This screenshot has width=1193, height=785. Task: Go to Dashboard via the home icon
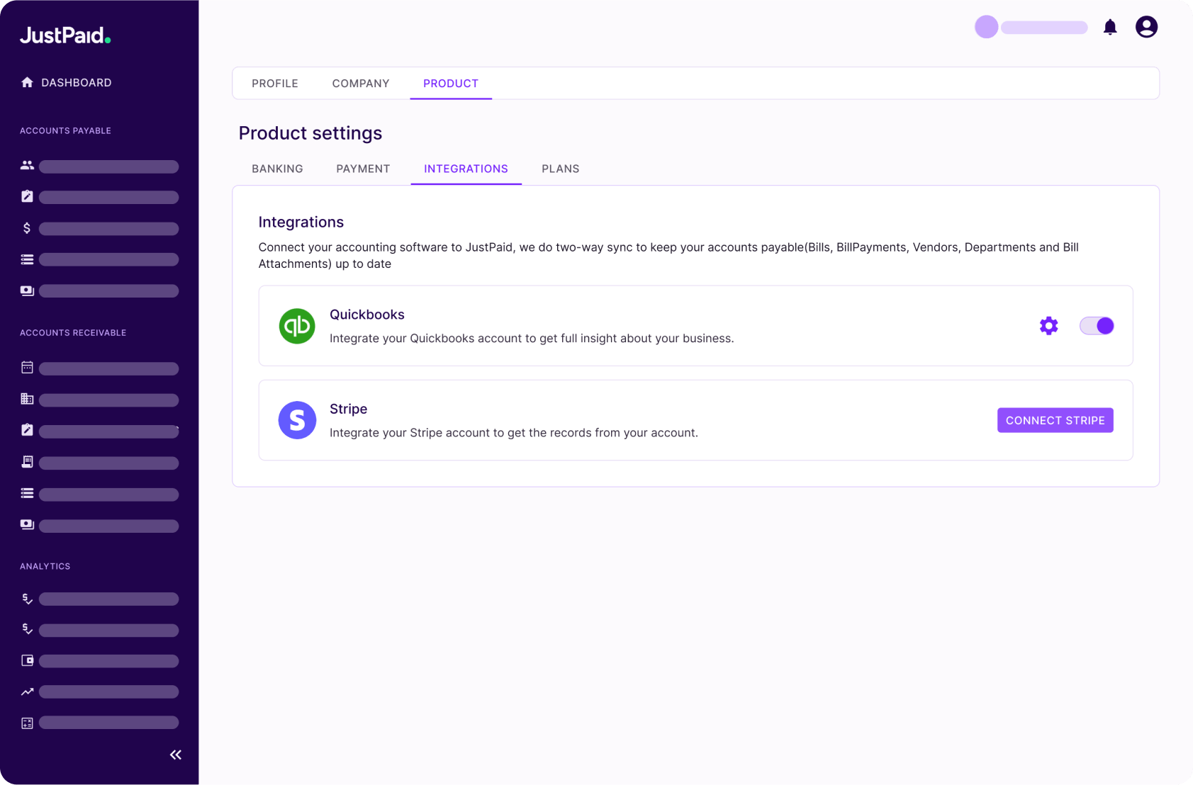(27, 82)
